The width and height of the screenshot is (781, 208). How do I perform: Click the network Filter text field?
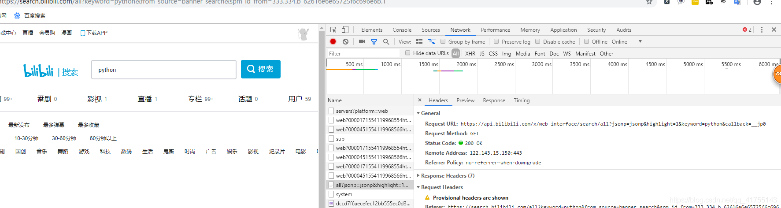coord(363,53)
